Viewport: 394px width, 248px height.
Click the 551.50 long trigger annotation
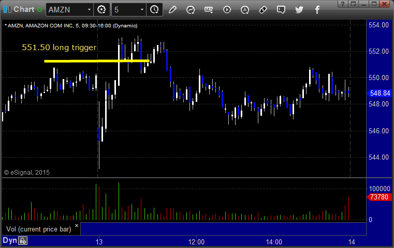[59, 48]
